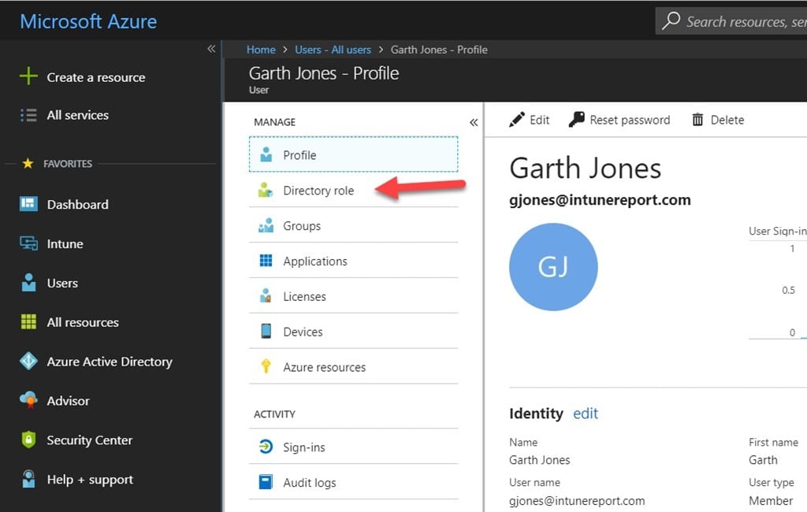Focus the Search resources input field
The image size is (807, 512).
(x=731, y=21)
